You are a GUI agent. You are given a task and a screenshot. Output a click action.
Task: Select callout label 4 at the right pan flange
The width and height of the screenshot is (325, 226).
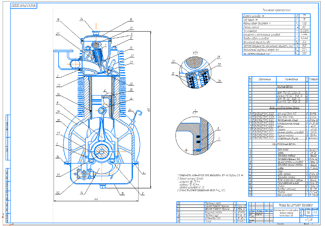click(x=143, y=173)
